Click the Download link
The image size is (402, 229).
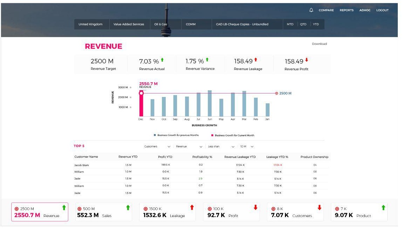[319, 44]
